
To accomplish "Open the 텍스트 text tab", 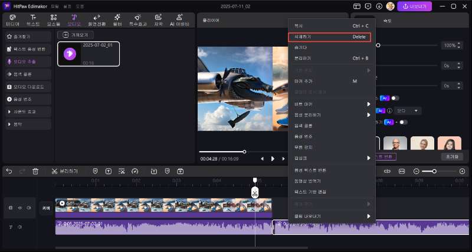I will [x=33, y=20].
